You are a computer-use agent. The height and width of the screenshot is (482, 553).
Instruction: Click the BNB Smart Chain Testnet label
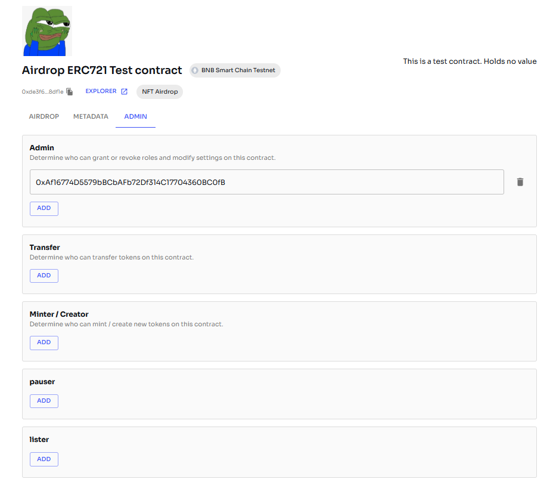pyautogui.click(x=238, y=70)
